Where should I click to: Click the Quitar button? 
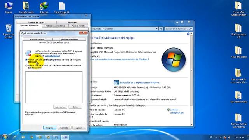pyautogui.click(x=75, y=107)
